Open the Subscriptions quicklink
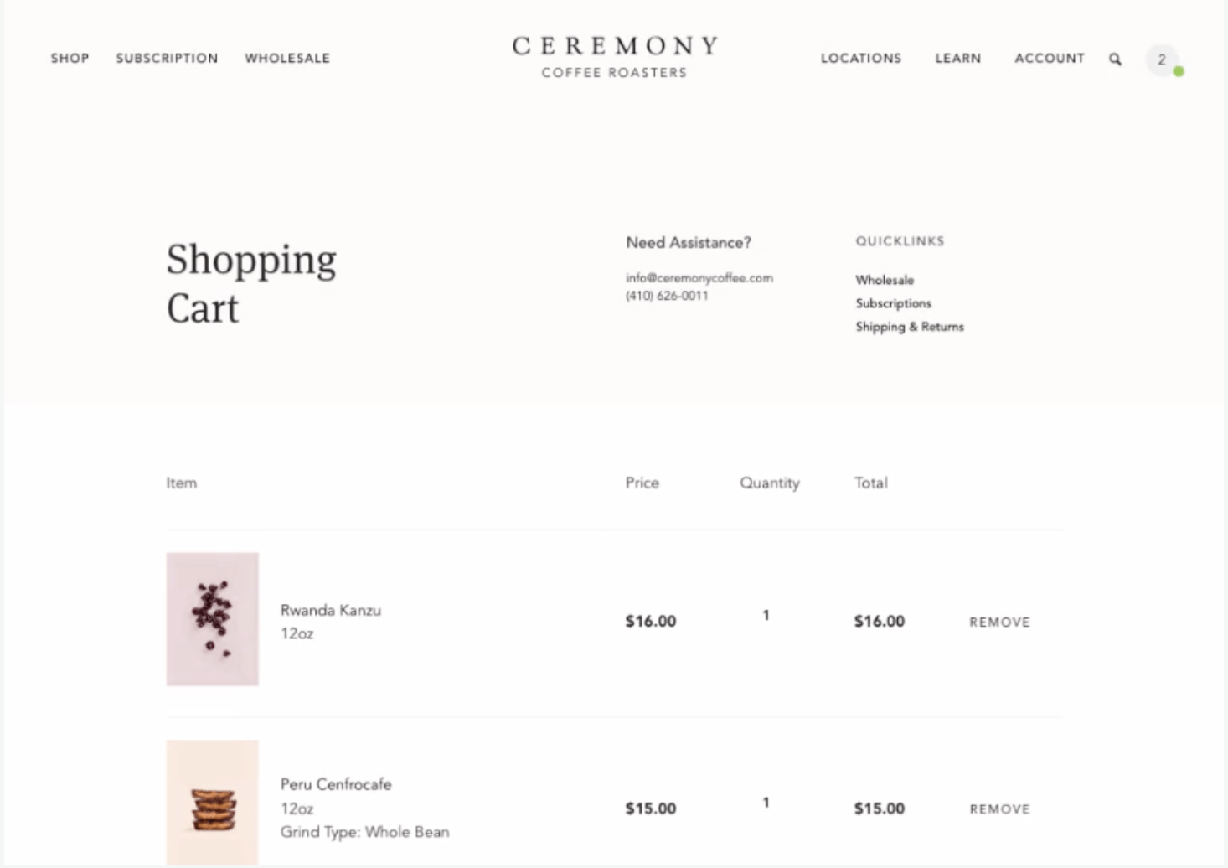The height and width of the screenshot is (868, 1228). click(x=893, y=303)
